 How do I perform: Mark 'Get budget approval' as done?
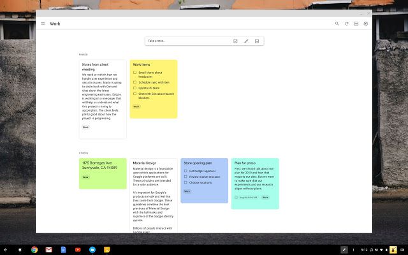click(186, 171)
